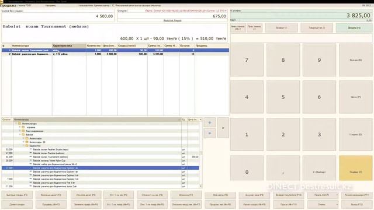Click Продавец (Alt+F2) button
374x210 pixels.
(x=51, y=204)
